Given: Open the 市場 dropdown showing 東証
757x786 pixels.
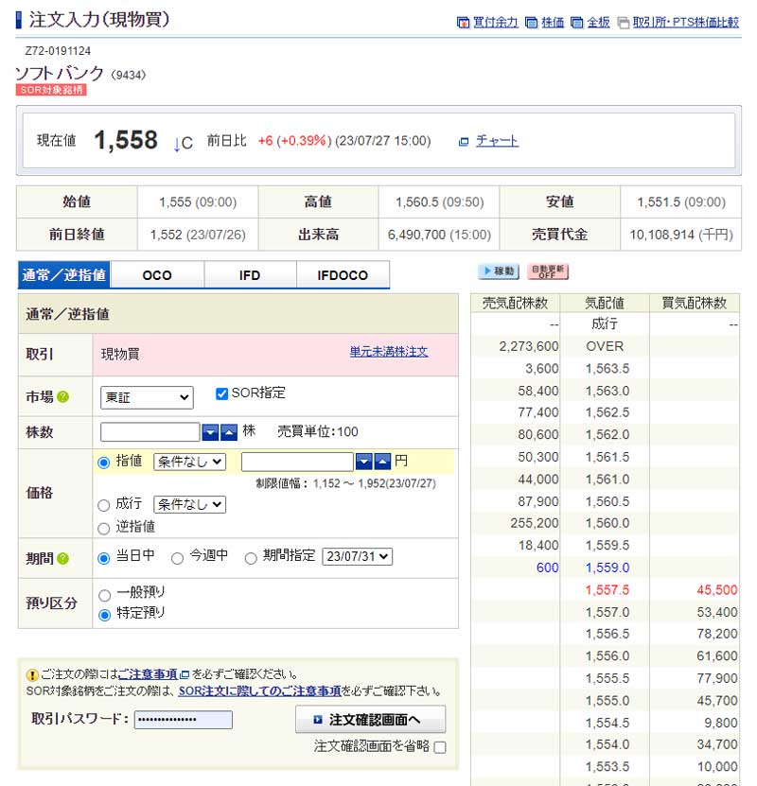Looking at the screenshot, I should 147,397.
